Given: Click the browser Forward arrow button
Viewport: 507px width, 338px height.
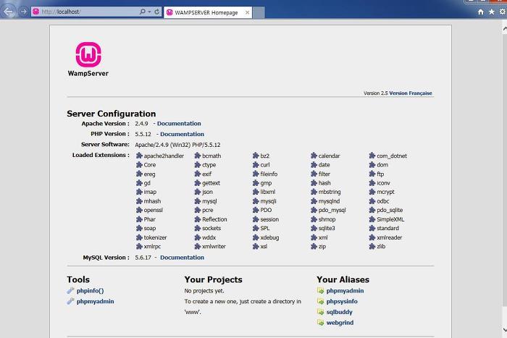Looking at the screenshot, I should [23, 12].
